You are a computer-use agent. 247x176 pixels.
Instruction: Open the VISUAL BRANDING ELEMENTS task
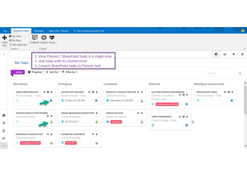coord(76,113)
